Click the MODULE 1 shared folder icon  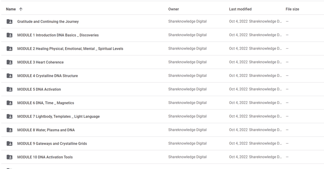[9, 35]
